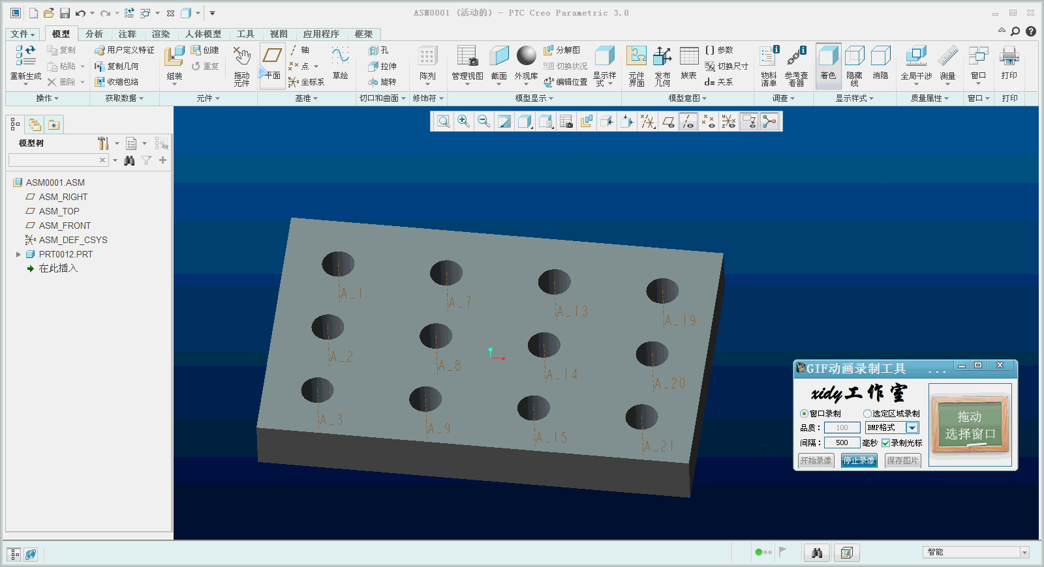Toggle spin center display icon
Viewport: 1044px width, 567px height.
point(769,121)
